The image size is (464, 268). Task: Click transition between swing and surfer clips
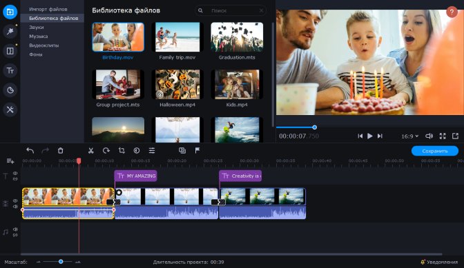click(218, 202)
